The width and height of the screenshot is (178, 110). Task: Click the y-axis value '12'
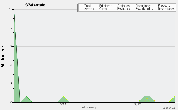[11, 28]
